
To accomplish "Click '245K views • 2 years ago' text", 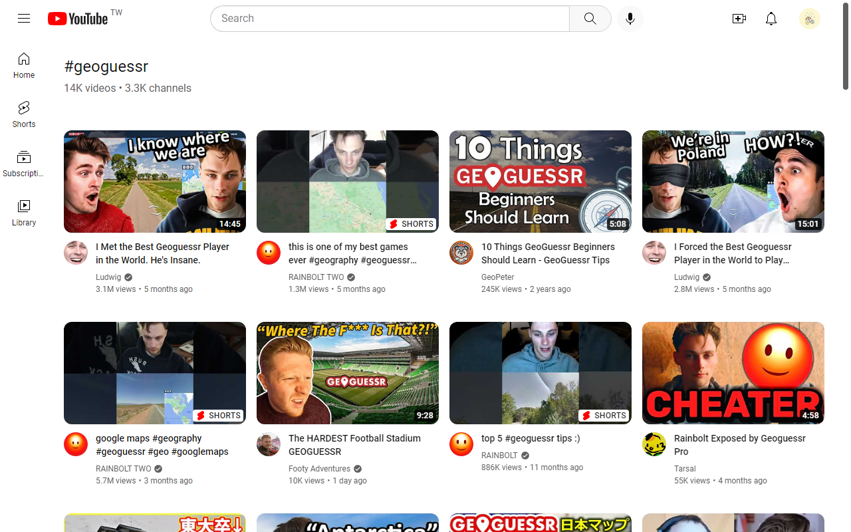I will point(526,289).
